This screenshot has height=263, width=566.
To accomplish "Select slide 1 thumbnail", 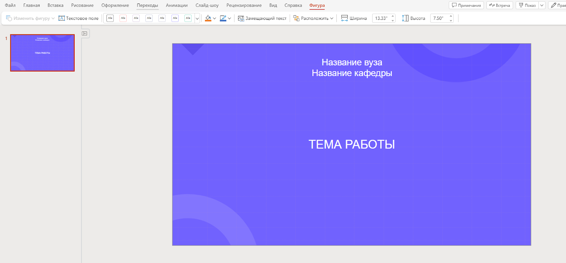I will tap(42, 53).
